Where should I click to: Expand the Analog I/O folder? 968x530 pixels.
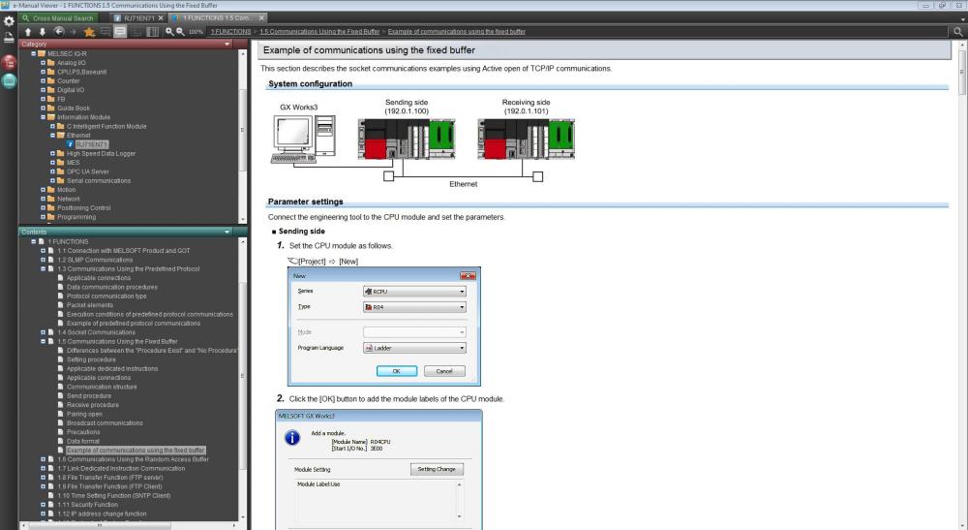point(44,63)
